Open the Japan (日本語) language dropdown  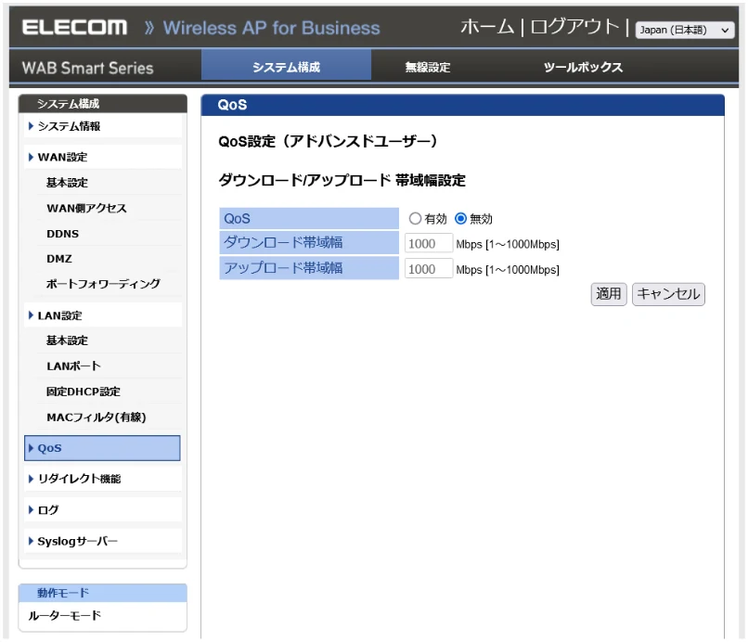tap(684, 30)
